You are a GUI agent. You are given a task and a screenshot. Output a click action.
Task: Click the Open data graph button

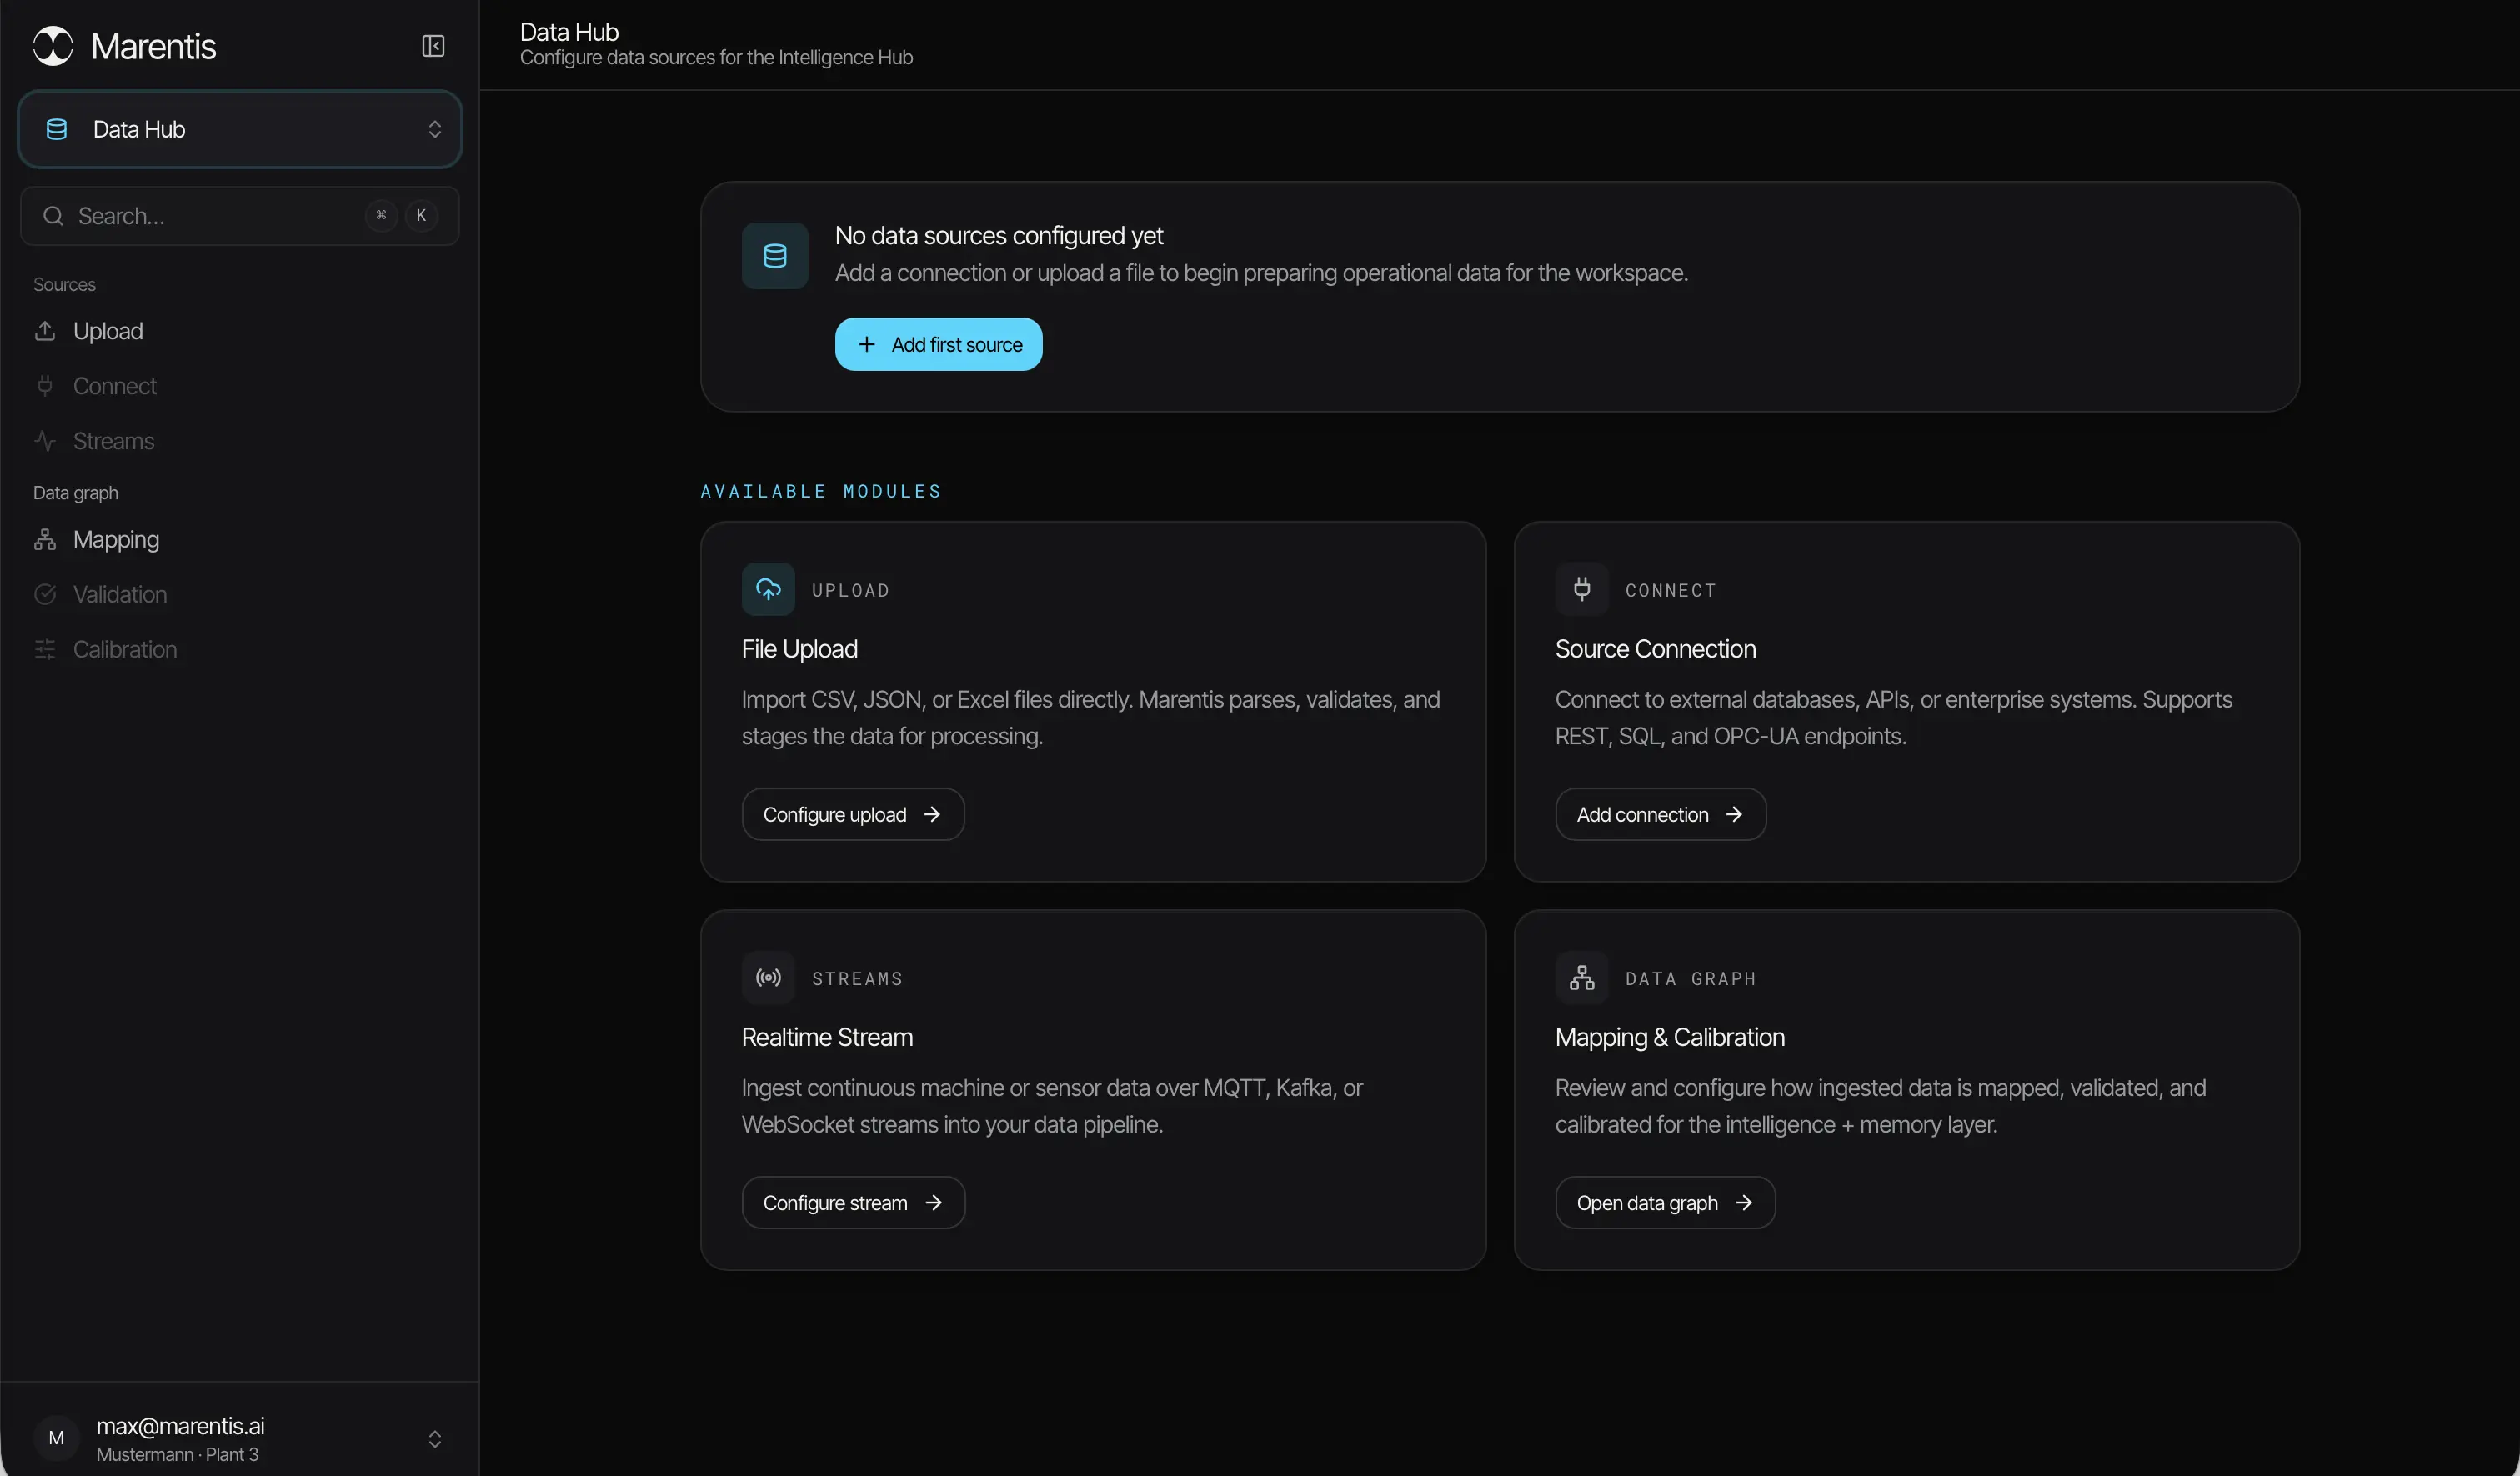[x=1666, y=1202]
